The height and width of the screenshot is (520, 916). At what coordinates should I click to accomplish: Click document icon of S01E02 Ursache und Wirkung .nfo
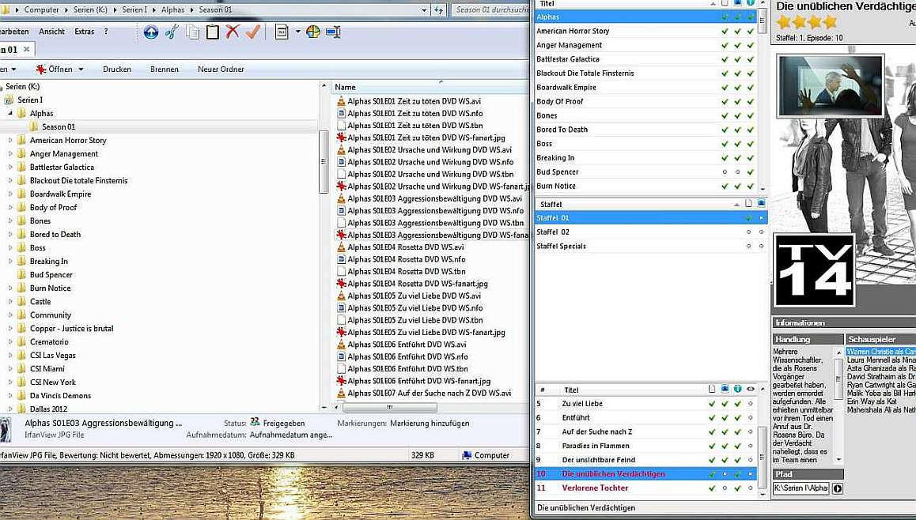(x=341, y=162)
